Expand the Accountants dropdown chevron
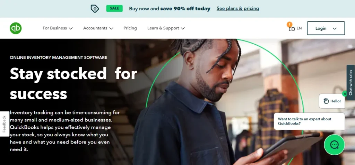Image resolution: width=355 pixels, height=165 pixels. 111,28
